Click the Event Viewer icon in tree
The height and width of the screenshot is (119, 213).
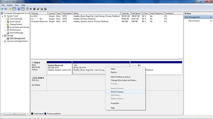[x=8, y=21]
